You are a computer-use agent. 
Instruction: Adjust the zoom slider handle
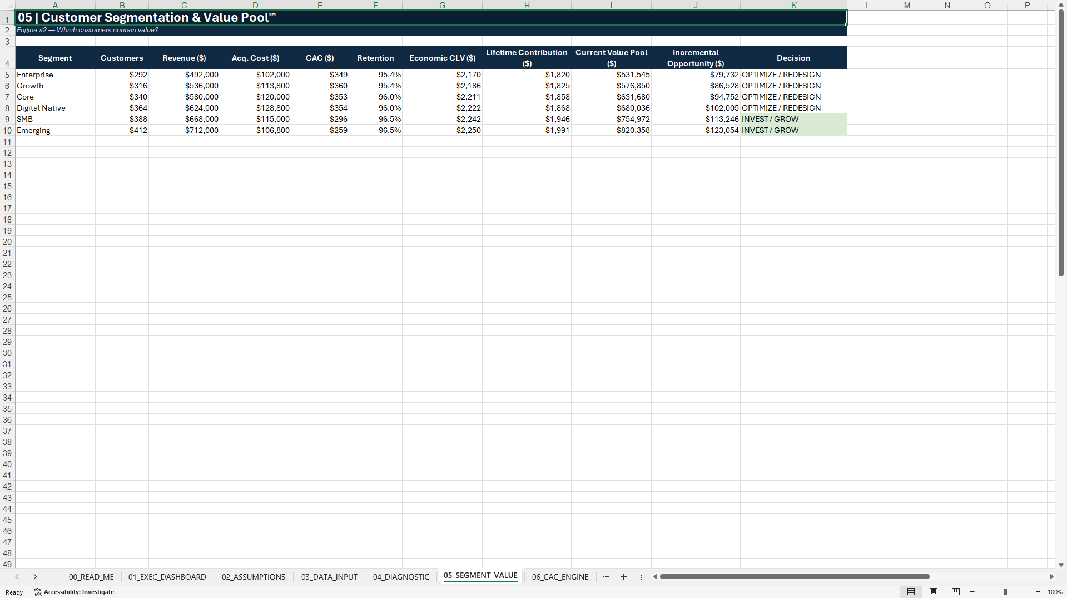click(x=1005, y=592)
